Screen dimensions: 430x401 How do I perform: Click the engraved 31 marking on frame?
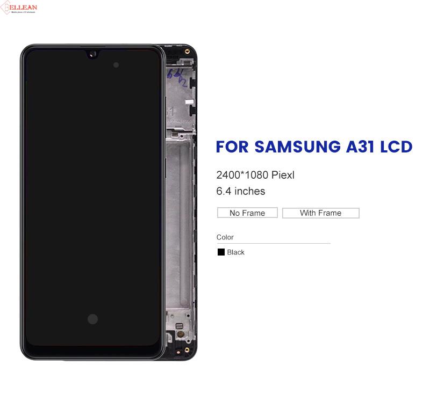pos(170,112)
